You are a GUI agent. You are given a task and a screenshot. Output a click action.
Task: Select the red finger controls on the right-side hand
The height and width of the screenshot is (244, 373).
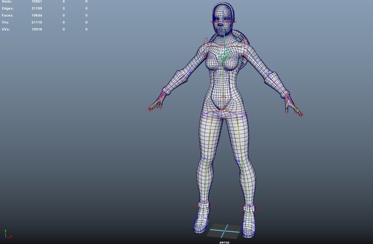click(294, 109)
